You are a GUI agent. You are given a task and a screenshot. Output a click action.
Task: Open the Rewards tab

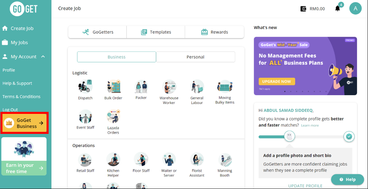(x=214, y=32)
